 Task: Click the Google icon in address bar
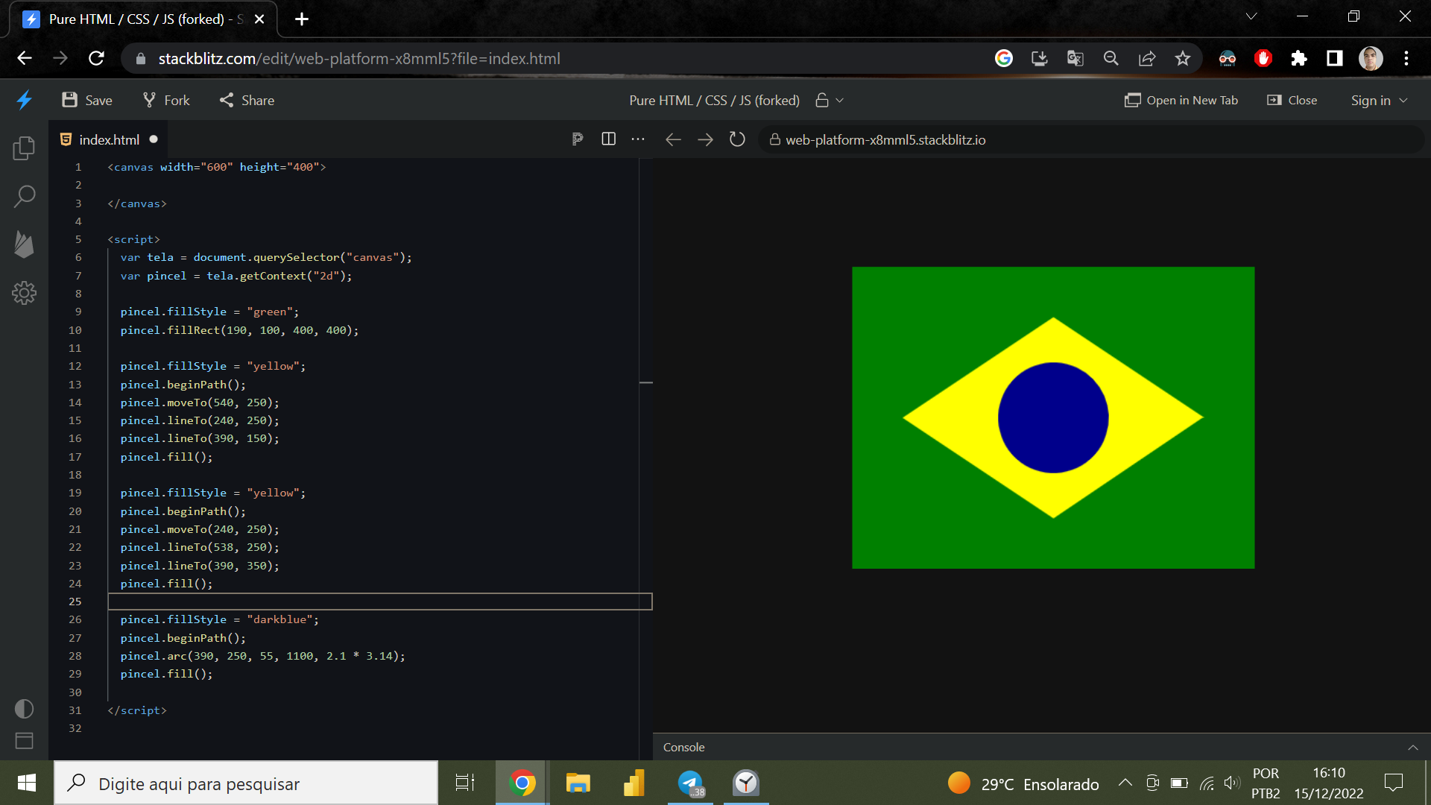pos(1003,58)
